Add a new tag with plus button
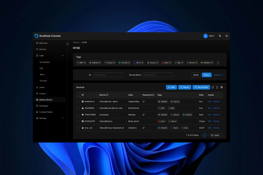This screenshot has width=263, height=175. [x=218, y=63]
